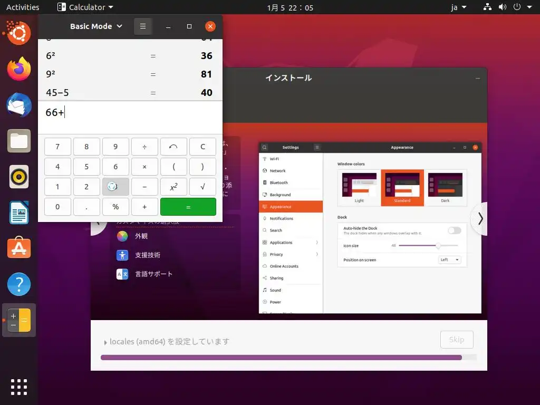The width and height of the screenshot is (540, 405).
Task: Open LibreOffice Writer from dock
Action: (x=19, y=213)
